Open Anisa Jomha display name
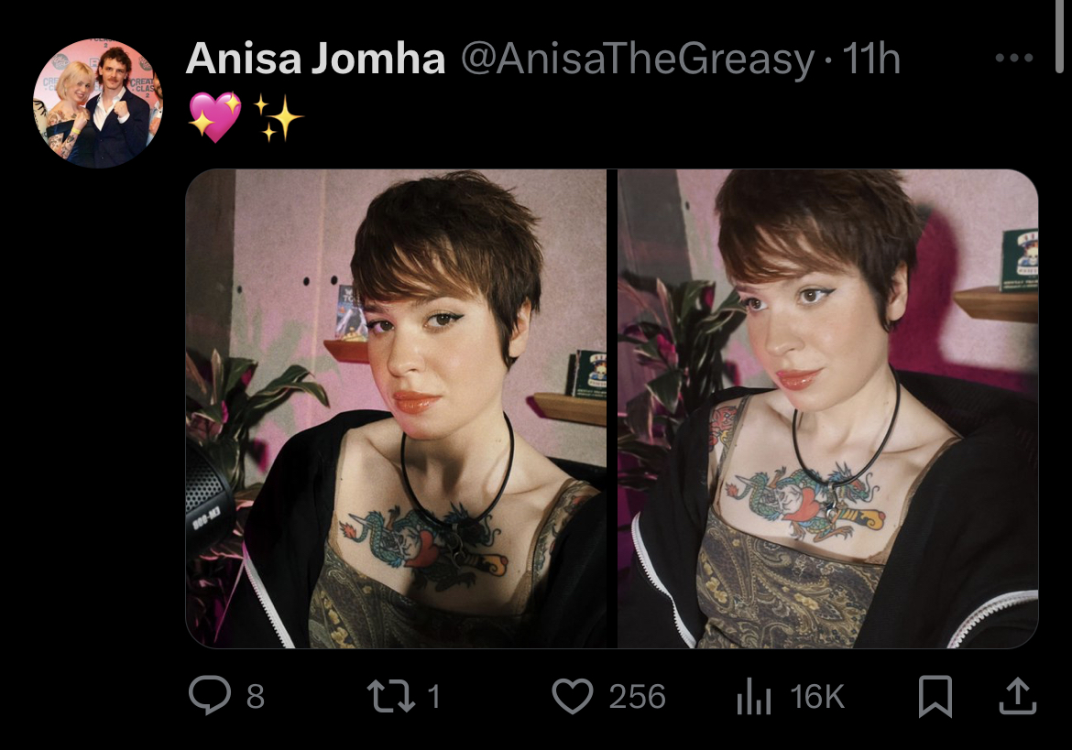 [x=315, y=59]
